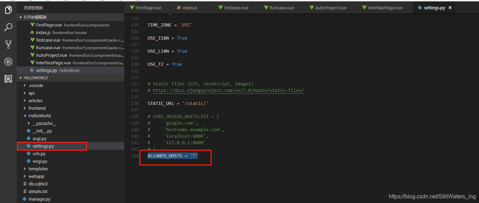Click line number 144 in the gutter

[x=135, y=156]
